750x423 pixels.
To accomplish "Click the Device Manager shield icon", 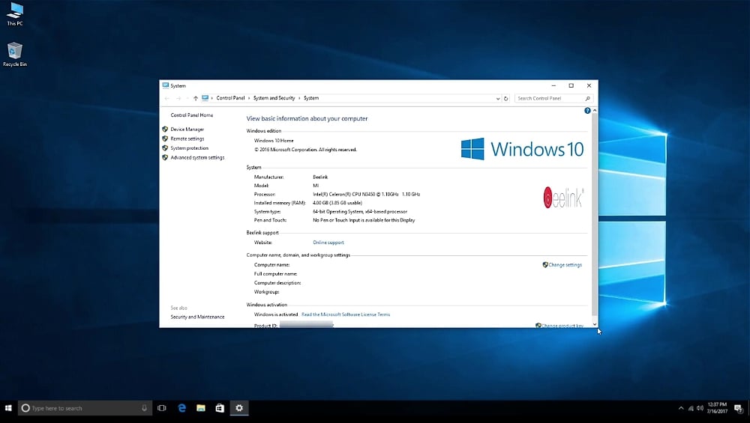I will (x=165, y=130).
